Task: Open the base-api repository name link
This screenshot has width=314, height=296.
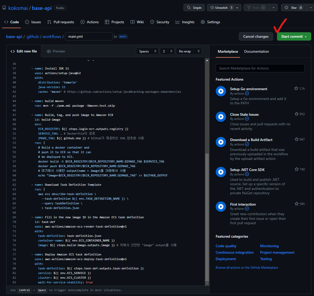Action: coord(42,8)
